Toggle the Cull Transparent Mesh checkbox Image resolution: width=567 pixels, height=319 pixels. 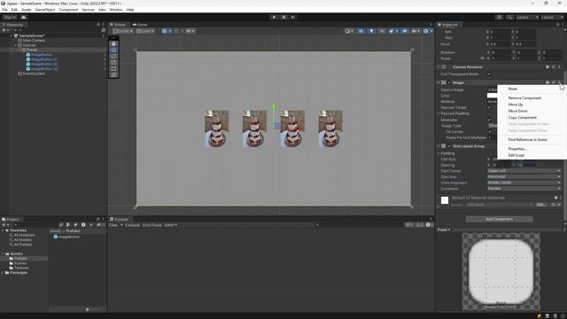pos(489,74)
